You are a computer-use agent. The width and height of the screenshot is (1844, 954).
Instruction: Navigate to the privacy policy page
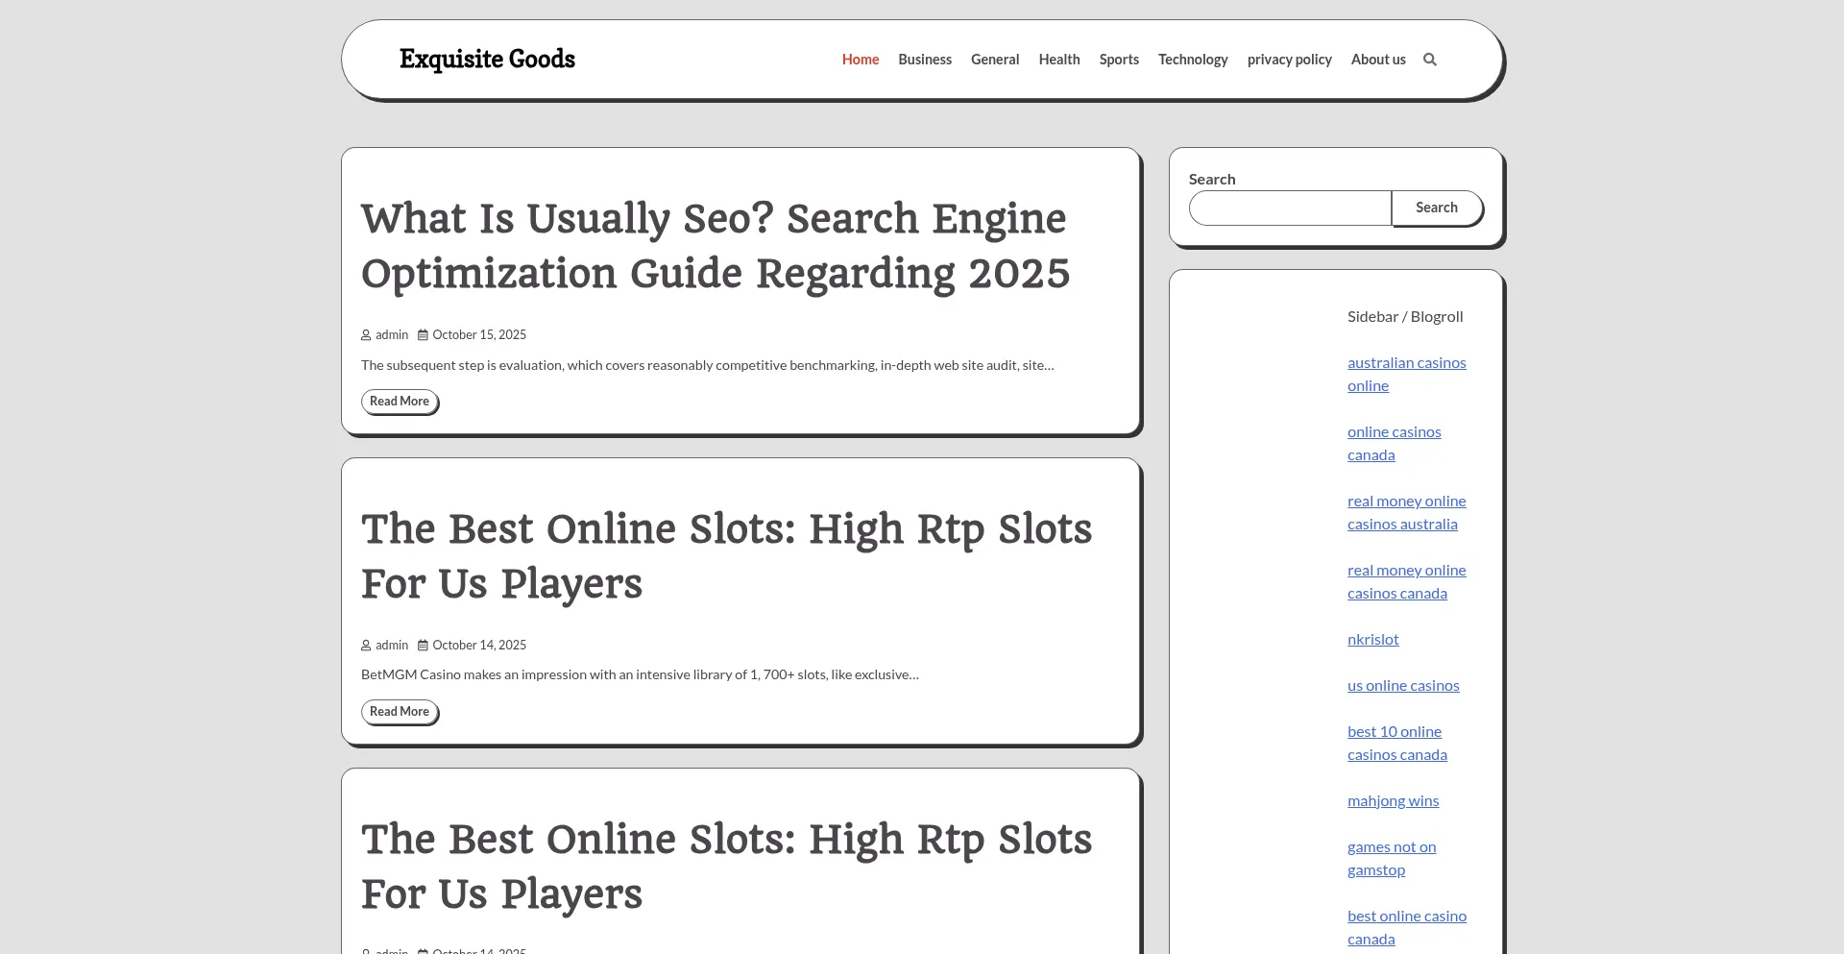click(x=1289, y=60)
